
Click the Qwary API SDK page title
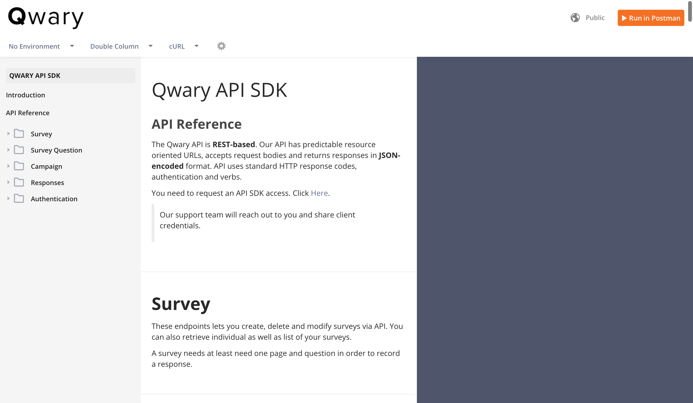click(x=219, y=90)
